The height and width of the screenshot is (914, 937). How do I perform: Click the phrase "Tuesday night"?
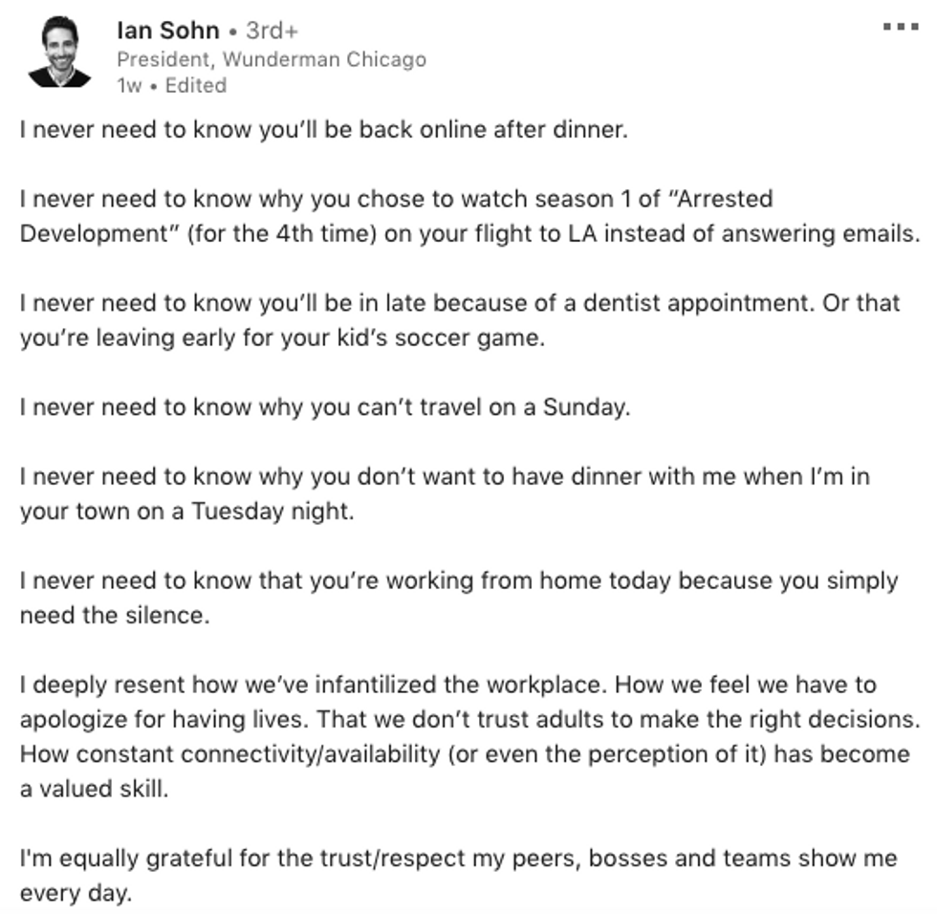coord(272,511)
